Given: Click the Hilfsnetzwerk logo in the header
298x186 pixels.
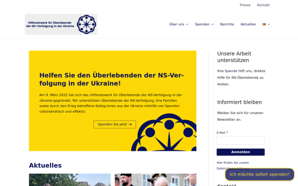Looking at the screenshot, I should point(61,24).
